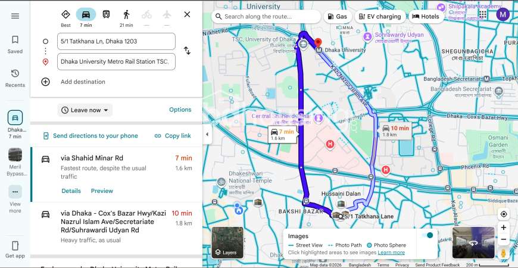Open route Options
518x268 pixels.
coord(180,110)
